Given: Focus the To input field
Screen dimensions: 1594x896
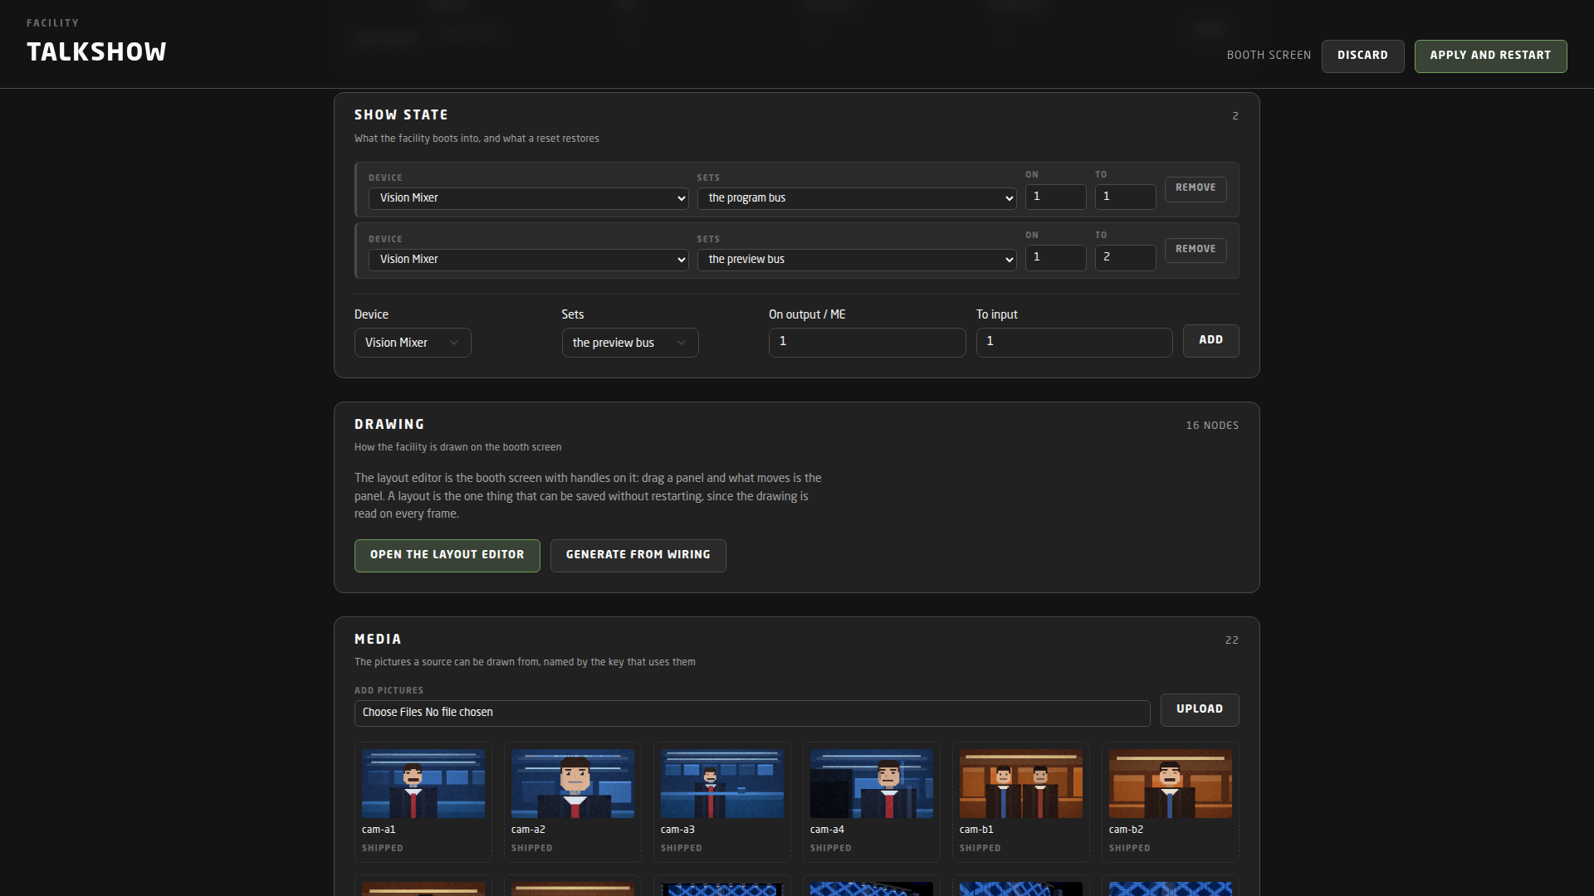Looking at the screenshot, I should pos(1074,342).
